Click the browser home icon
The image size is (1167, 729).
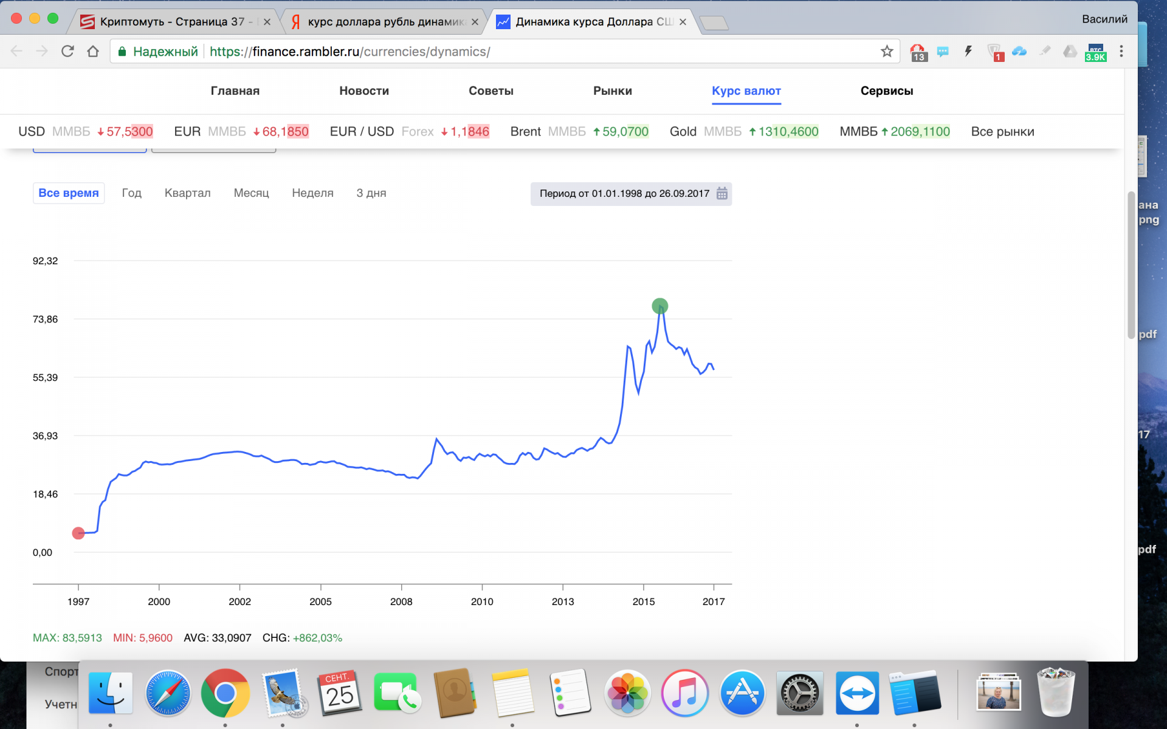tap(92, 52)
